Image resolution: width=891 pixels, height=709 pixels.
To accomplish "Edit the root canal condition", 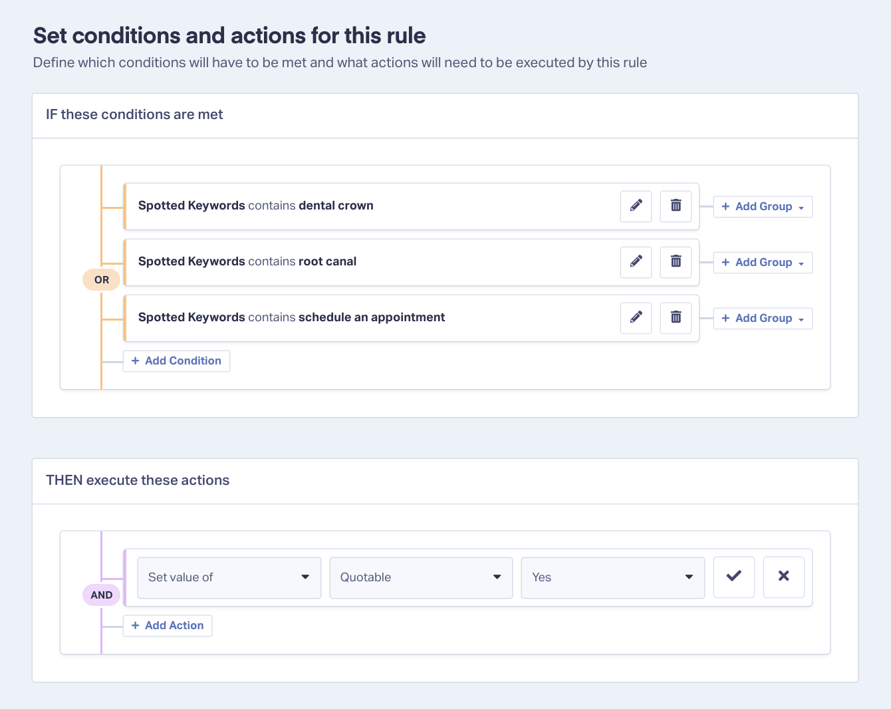I will (x=636, y=262).
